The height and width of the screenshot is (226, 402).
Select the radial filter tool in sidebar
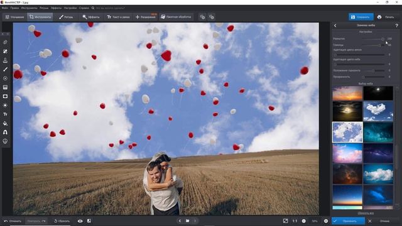5,78
